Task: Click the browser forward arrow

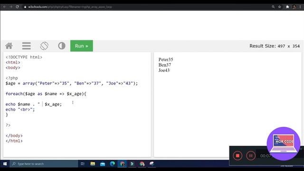Action: tap(11, 7)
